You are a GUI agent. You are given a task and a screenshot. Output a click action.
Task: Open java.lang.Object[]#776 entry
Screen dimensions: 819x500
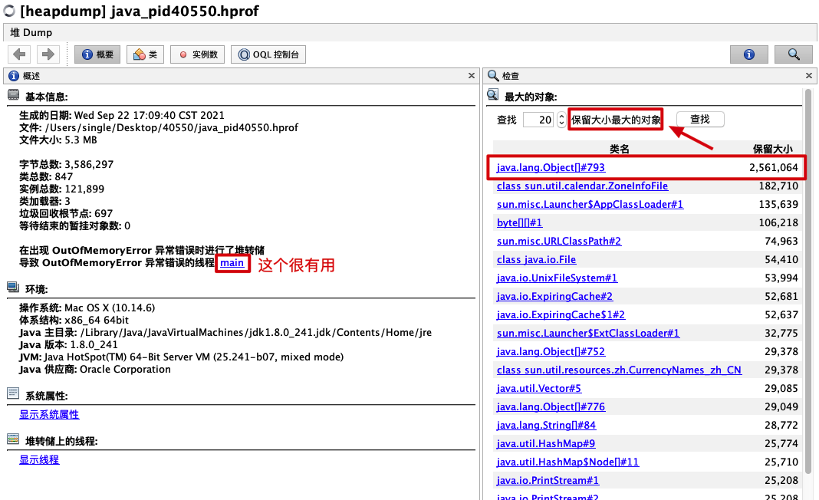[x=551, y=406]
